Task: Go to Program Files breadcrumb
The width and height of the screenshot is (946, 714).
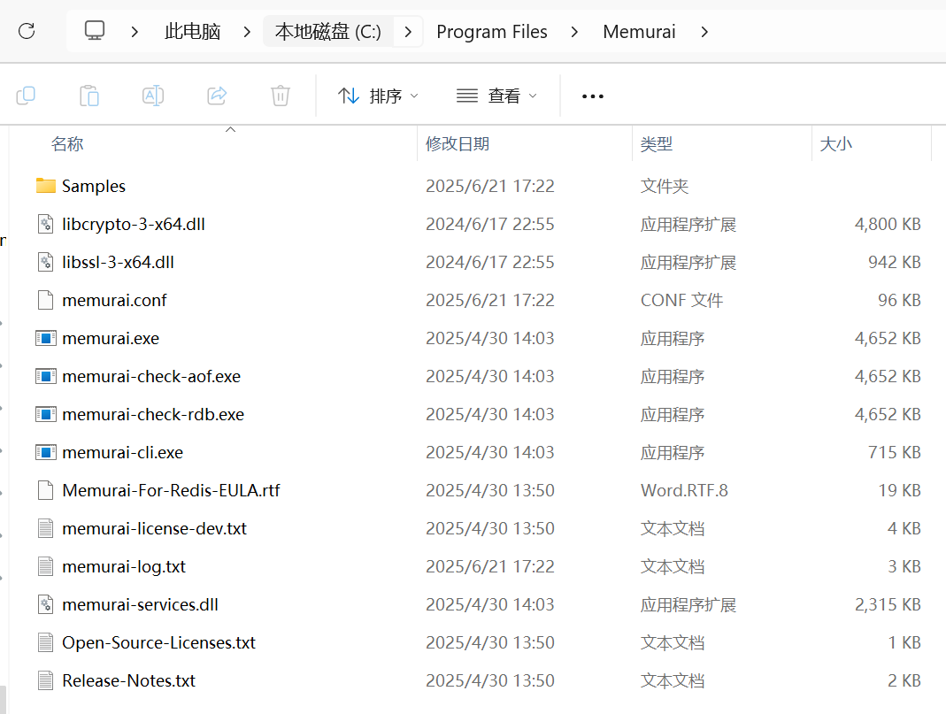Action: [x=492, y=31]
